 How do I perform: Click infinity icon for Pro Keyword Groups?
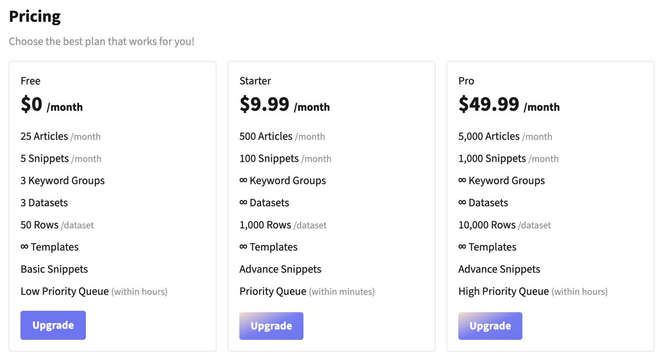(462, 180)
